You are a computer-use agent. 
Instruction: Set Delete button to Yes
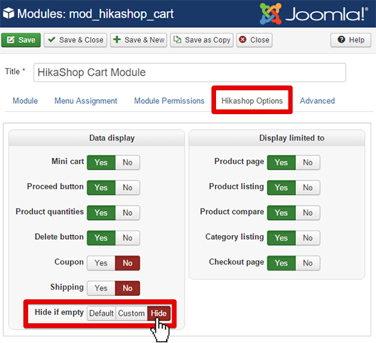tap(101, 238)
